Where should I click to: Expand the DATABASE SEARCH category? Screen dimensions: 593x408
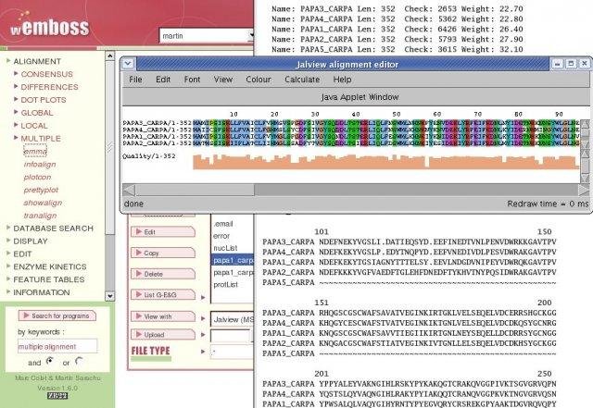pyautogui.click(x=8, y=228)
